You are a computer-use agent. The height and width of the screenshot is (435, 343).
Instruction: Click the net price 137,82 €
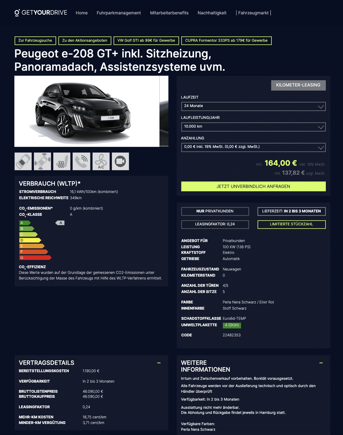click(293, 173)
